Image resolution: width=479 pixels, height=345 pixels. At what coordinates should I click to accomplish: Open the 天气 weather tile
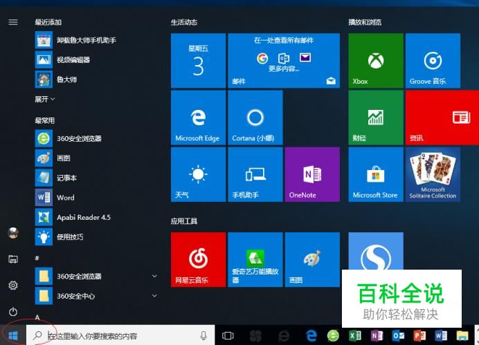tap(198, 174)
